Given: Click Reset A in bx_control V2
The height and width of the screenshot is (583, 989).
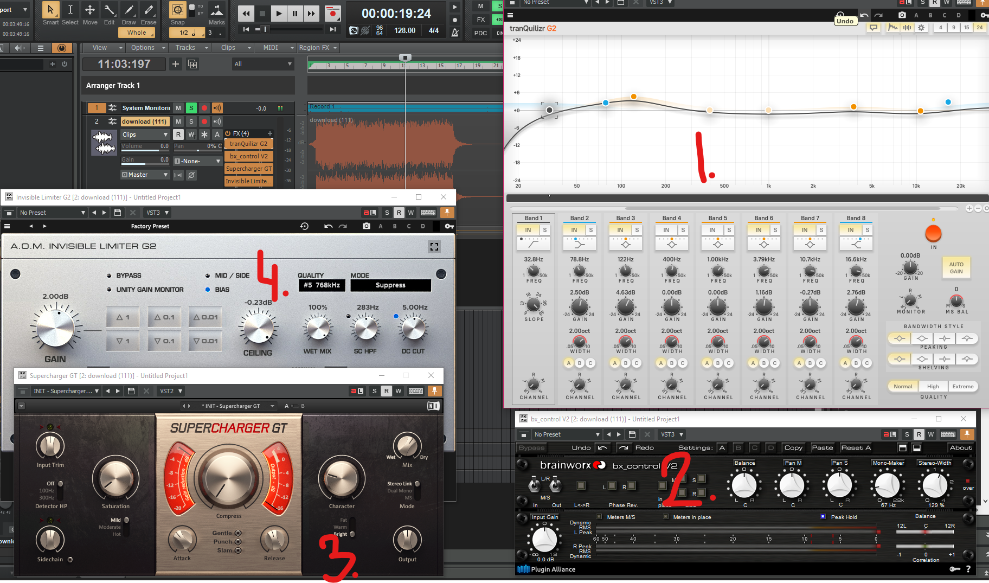Looking at the screenshot, I should pyautogui.click(x=856, y=447).
